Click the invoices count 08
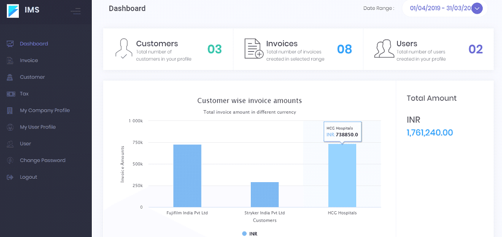Viewport: 502px width, 237px height. point(345,49)
